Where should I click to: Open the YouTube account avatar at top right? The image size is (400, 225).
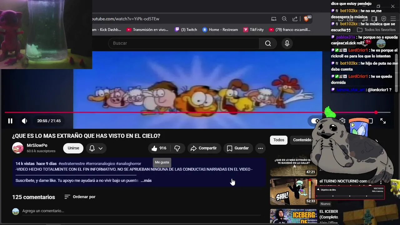(381, 43)
